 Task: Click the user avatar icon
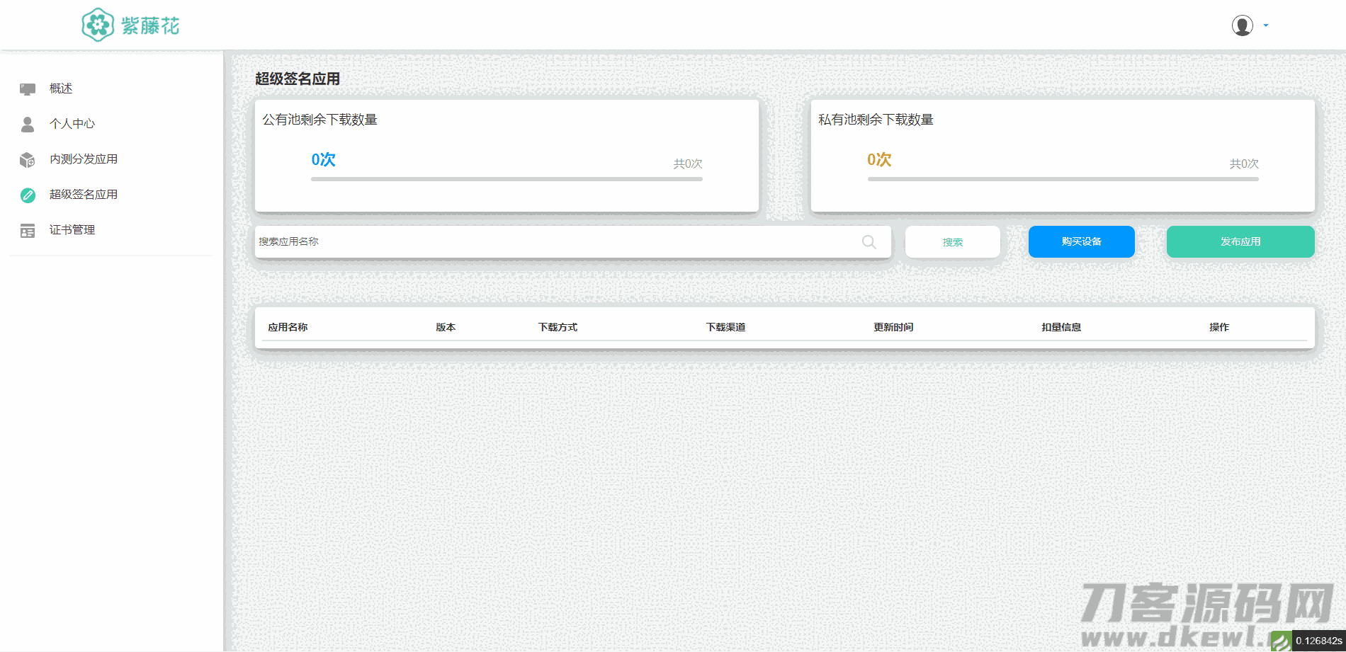point(1242,25)
